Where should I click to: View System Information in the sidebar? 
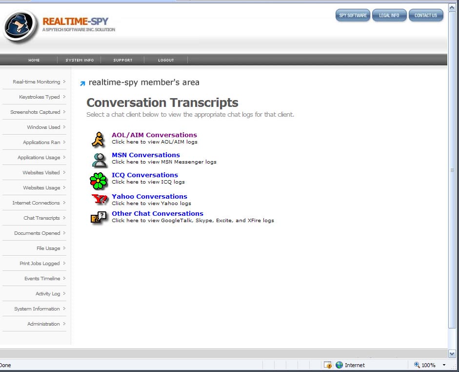pyautogui.click(x=37, y=309)
